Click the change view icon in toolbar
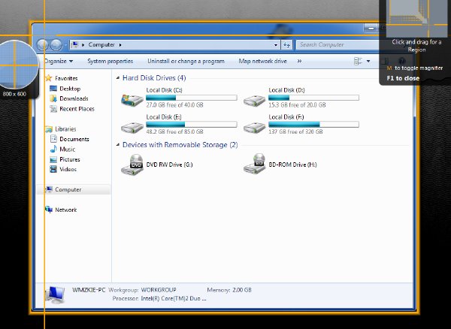Screen dimensions: 451x329 pyautogui.click(x=358, y=61)
